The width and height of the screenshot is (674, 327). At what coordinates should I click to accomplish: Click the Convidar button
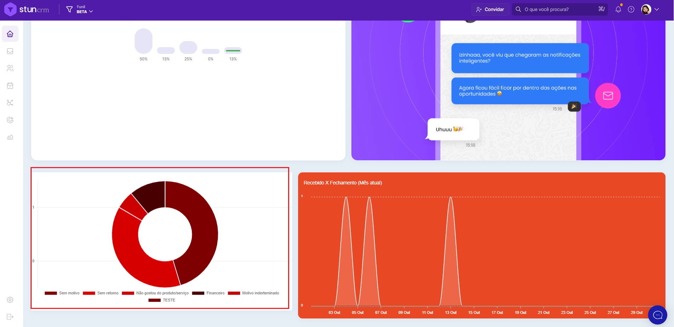pos(490,10)
